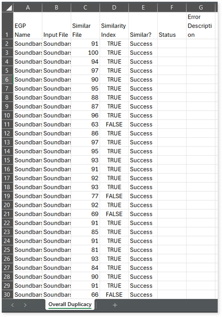The height and width of the screenshot is (317, 222).
Task: Select column F header
Action: click(x=172, y=8)
